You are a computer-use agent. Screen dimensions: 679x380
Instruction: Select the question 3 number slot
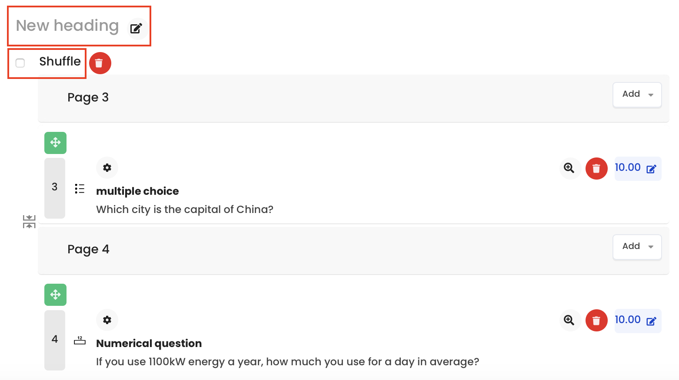[55, 188]
